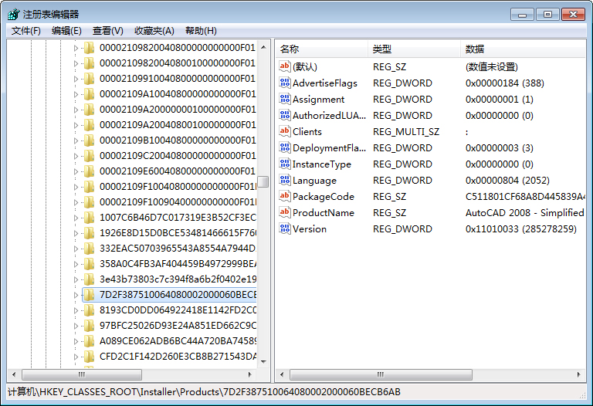Click REG_MULTI_SZ type cell

[x=406, y=132]
